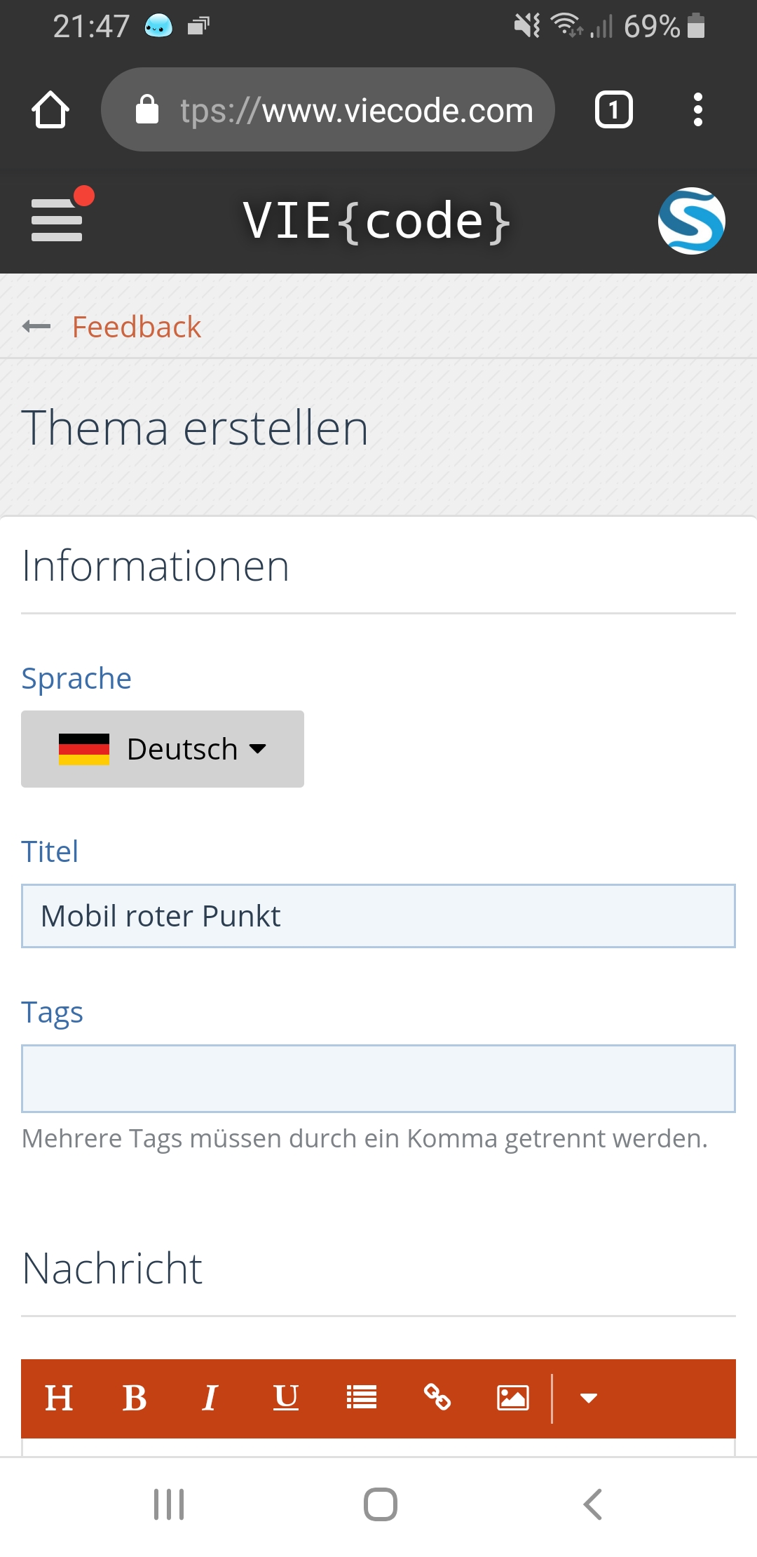This screenshot has width=757, height=1557.
Task: Toggle italic text formatting
Action: click(x=210, y=1398)
